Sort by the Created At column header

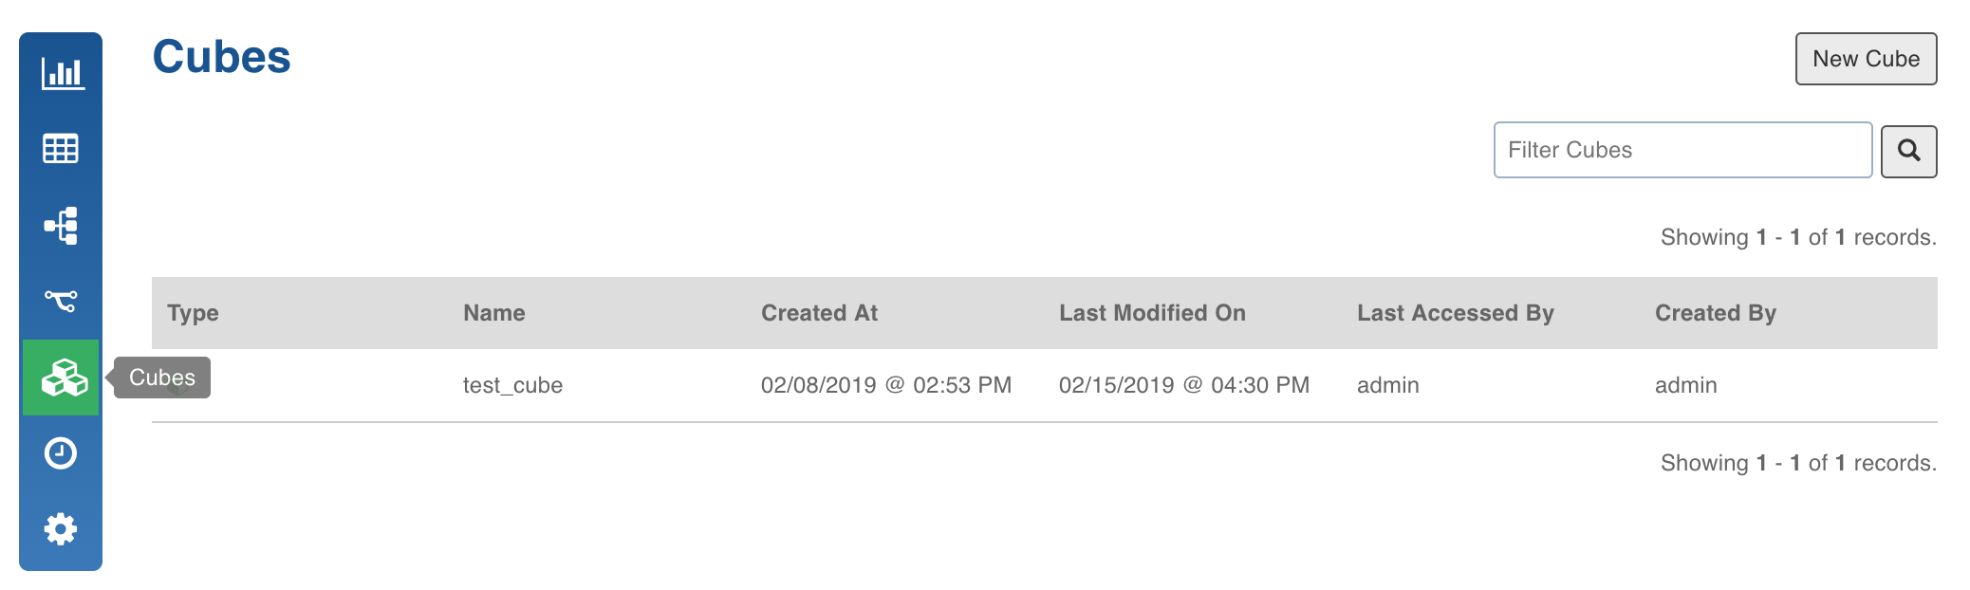click(x=819, y=313)
